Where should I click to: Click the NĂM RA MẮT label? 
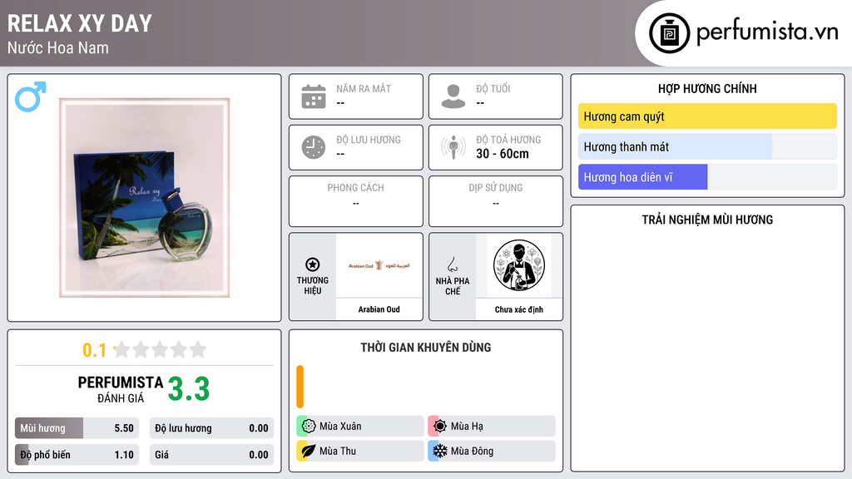(x=364, y=88)
